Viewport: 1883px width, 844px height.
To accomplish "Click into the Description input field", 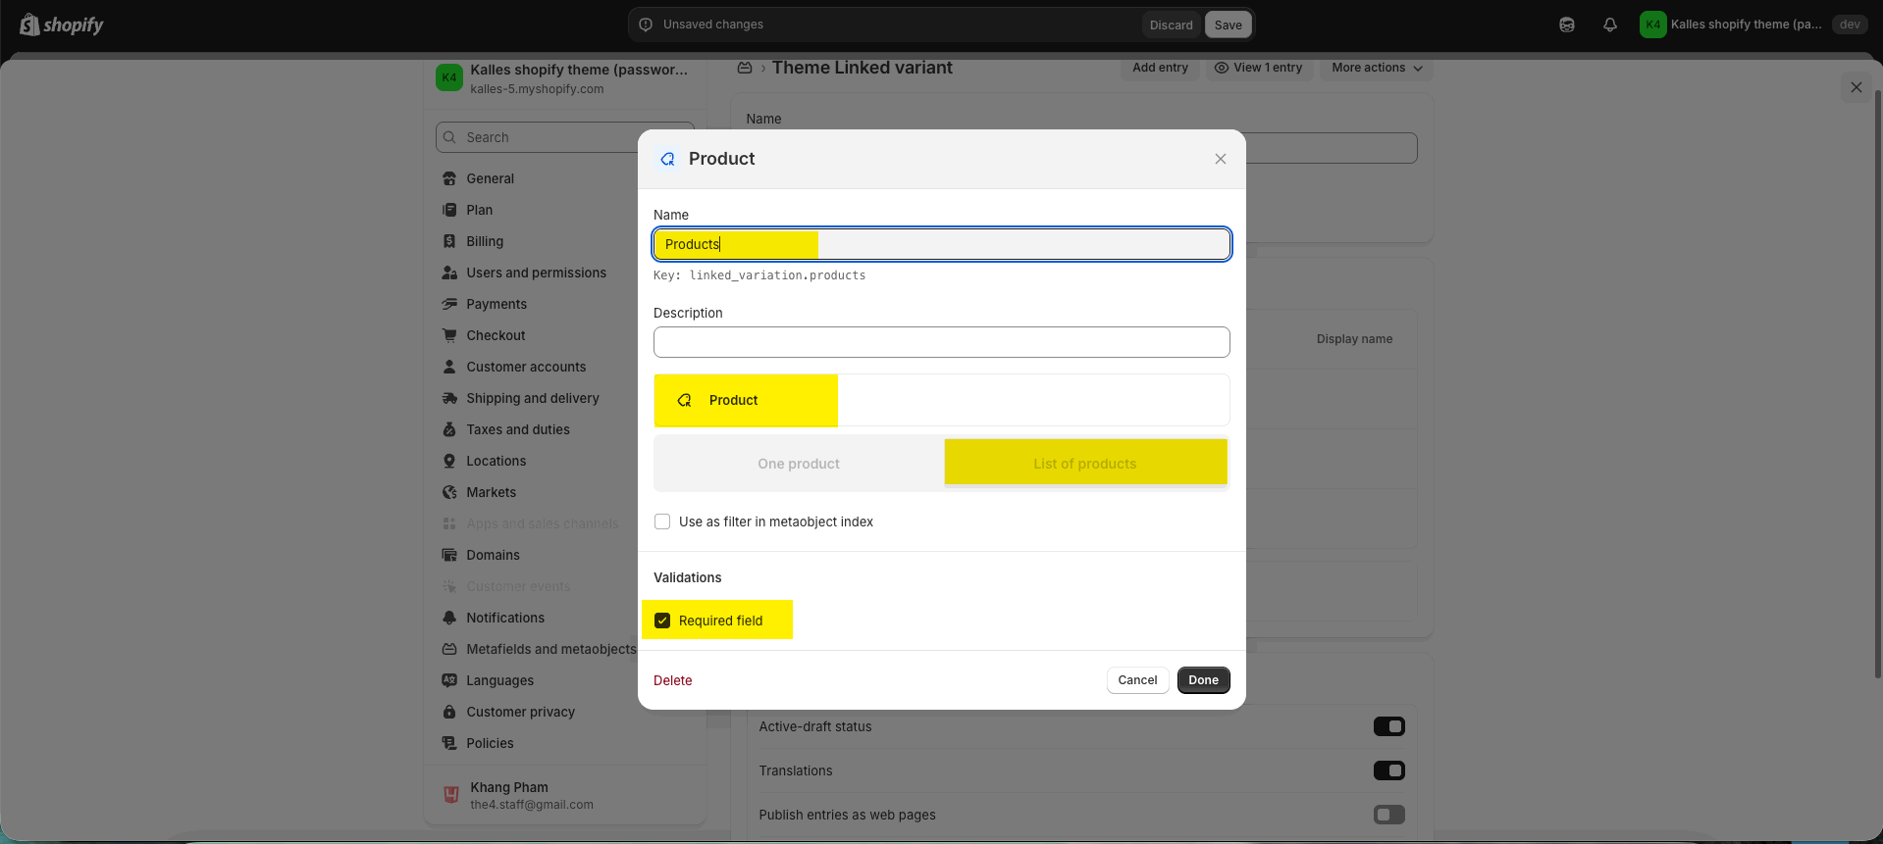I will tap(941, 342).
